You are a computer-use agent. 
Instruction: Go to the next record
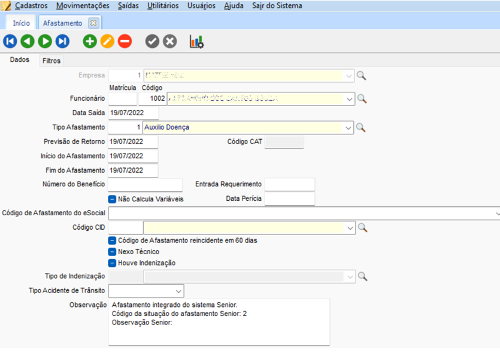(45, 41)
